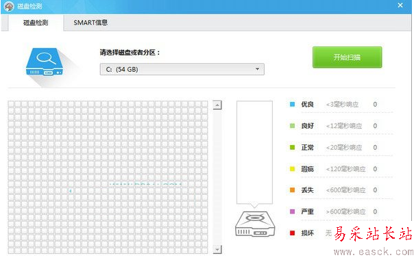Screen dimensions: 414x262
Task: Click the <20毫秒响应 text
Action: tap(344, 147)
